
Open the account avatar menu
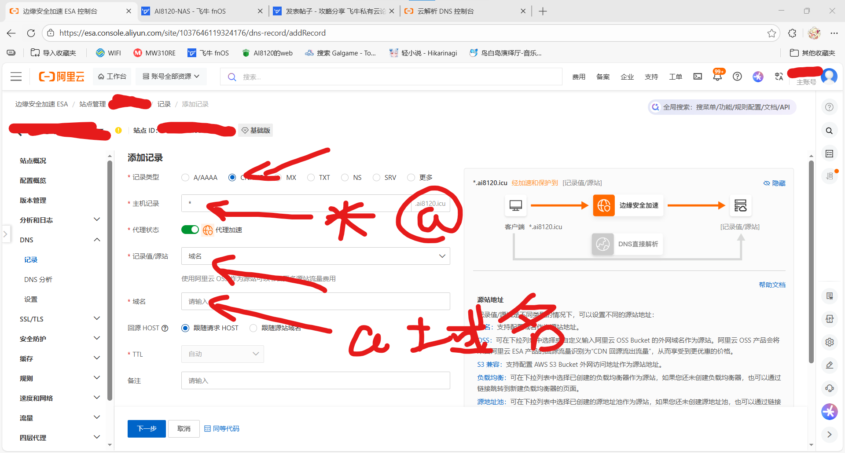tap(829, 77)
